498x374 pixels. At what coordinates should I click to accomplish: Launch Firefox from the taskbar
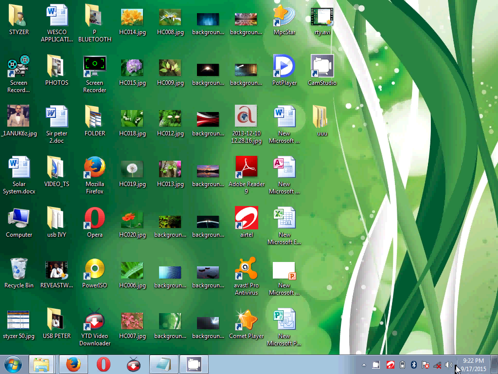click(72, 364)
